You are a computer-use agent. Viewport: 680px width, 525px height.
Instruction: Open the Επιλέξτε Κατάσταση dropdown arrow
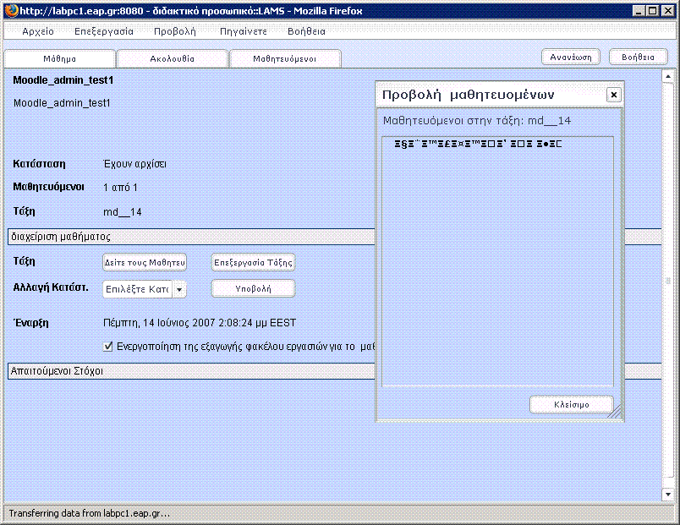click(x=179, y=289)
